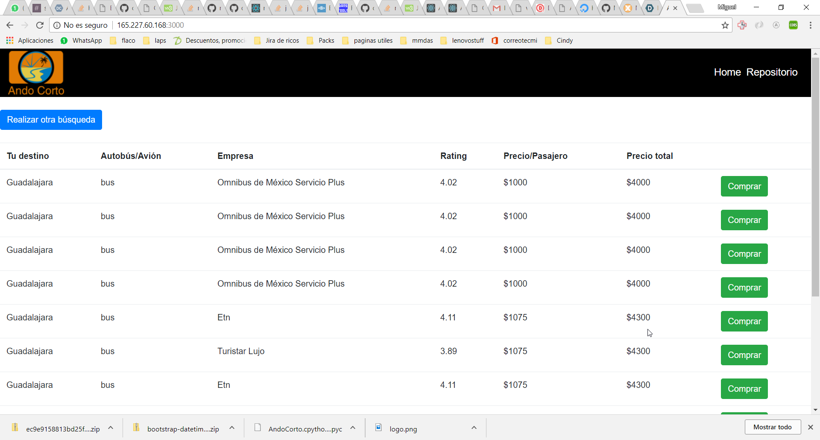Image resolution: width=820 pixels, height=440 pixels.
Task: Open the downloaded logo.png file
Action: tap(397, 428)
